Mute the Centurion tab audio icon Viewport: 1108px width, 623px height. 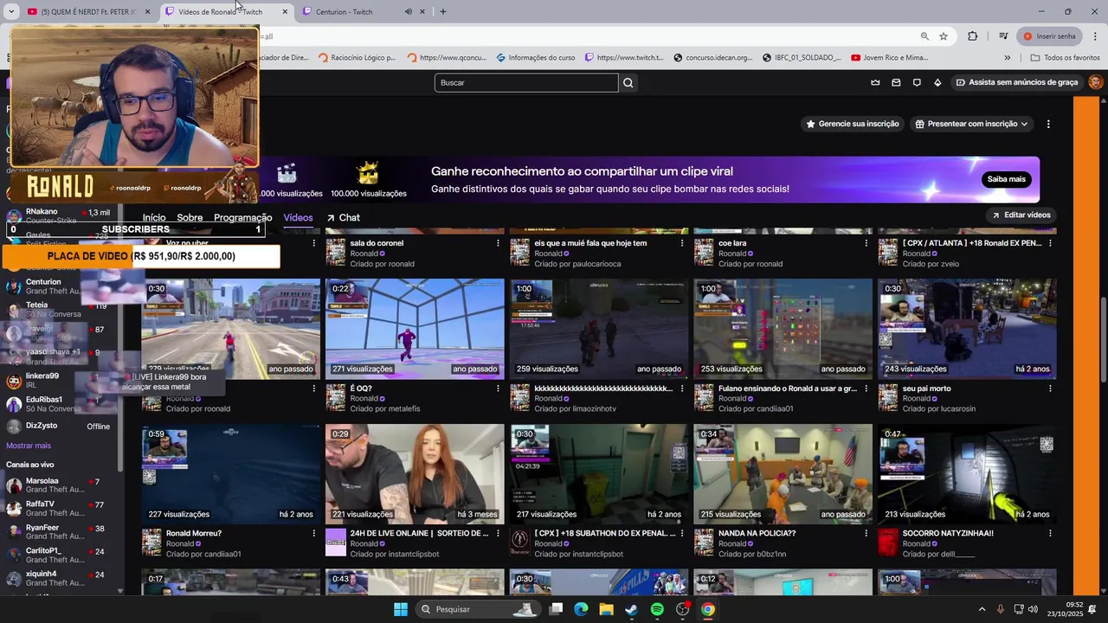click(x=408, y=12)
